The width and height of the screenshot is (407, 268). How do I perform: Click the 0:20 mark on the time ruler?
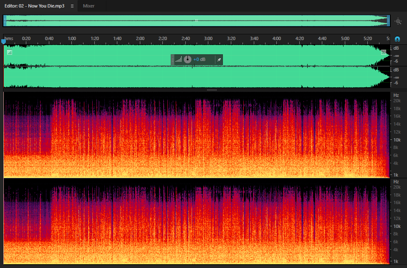[26, 38]
